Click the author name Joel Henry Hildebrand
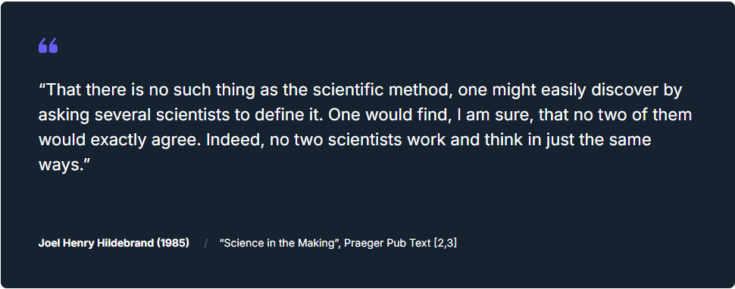Image resolution: width=735 pixels, height=289 pixels. coord(96,243)
